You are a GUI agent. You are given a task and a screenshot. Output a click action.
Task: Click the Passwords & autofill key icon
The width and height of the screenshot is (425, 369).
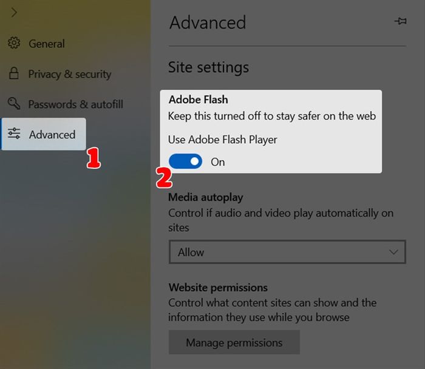14,103
